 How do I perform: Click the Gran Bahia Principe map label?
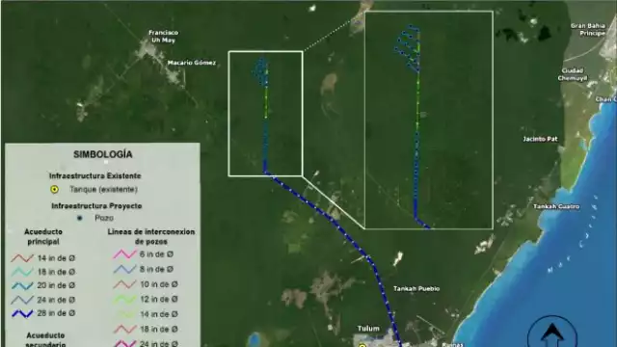tap(588, 30)
